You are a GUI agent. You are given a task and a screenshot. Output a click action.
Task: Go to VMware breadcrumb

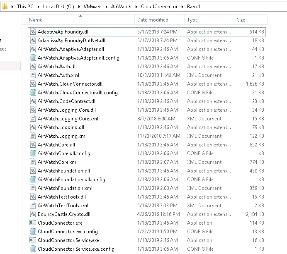92,7
